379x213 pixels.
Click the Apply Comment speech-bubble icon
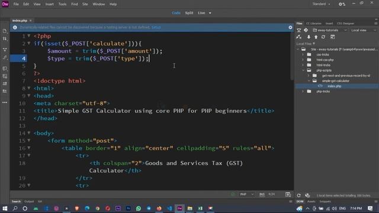tap(5, 69)
